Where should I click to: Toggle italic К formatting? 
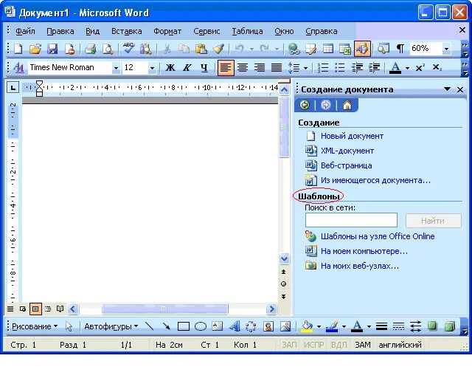click(187, 67)
